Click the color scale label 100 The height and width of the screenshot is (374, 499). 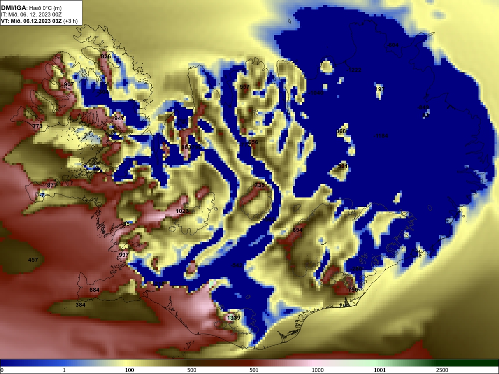[130, 370]
